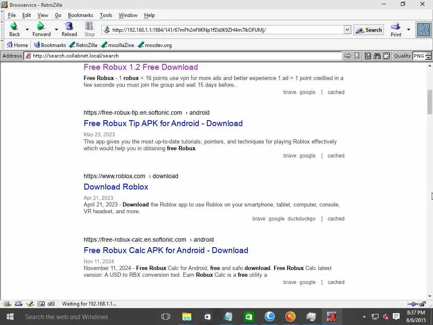Show hidden tray icons chevron
The width and height of the screenshot is (433, 325).
coord(364,317)
